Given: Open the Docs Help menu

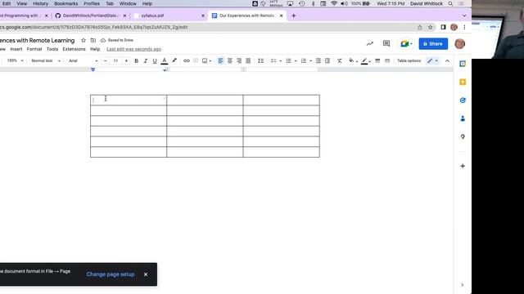Looking at the screenshot, I should (95, 49).
